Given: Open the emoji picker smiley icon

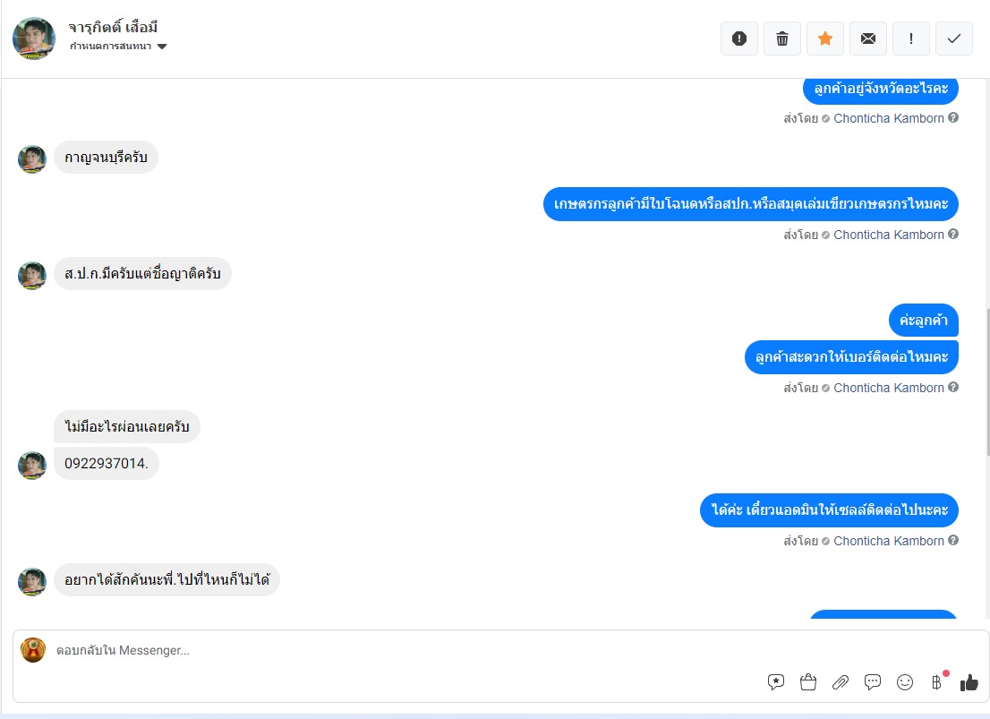Looking at the screenshot, I should 905,681.
